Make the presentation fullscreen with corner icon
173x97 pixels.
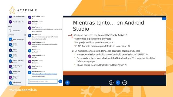click(165, 74)
